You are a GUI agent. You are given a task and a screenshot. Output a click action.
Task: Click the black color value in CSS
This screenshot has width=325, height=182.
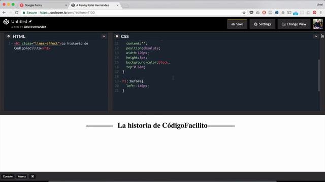(x=163, y=62)
